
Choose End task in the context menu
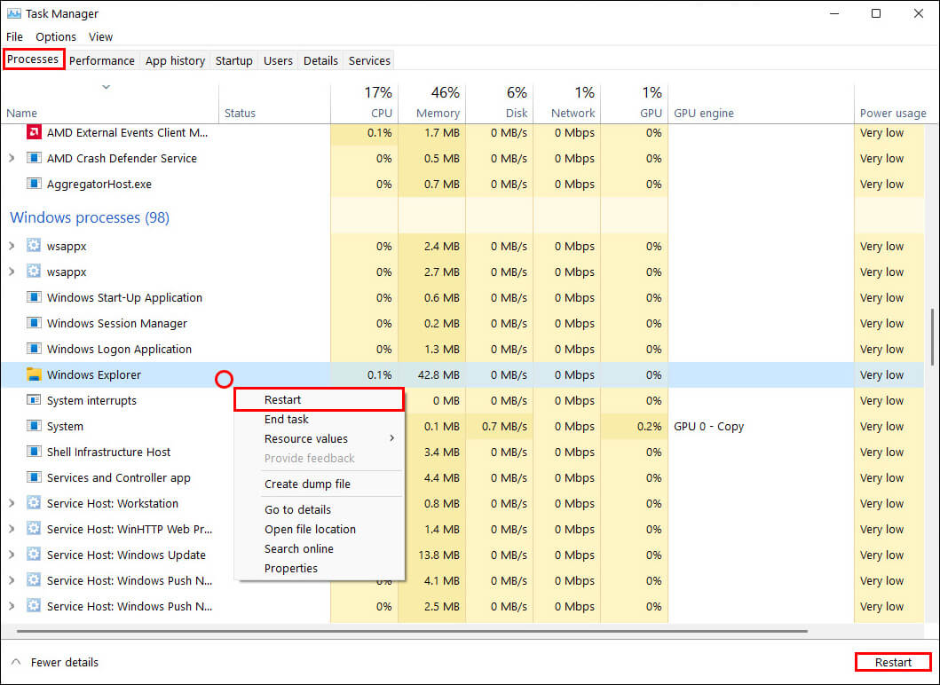pyautogui.click(x=320, y=419)
